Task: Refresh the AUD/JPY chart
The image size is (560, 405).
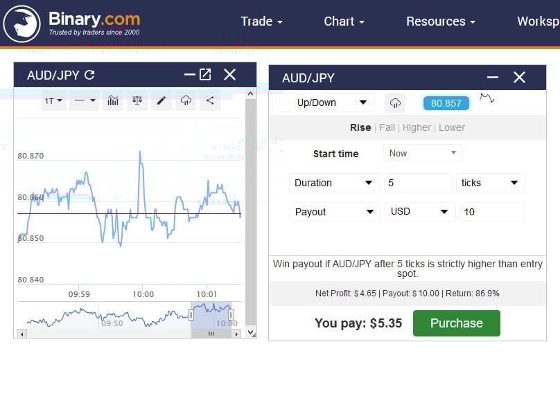Action: tap(89, 75)
